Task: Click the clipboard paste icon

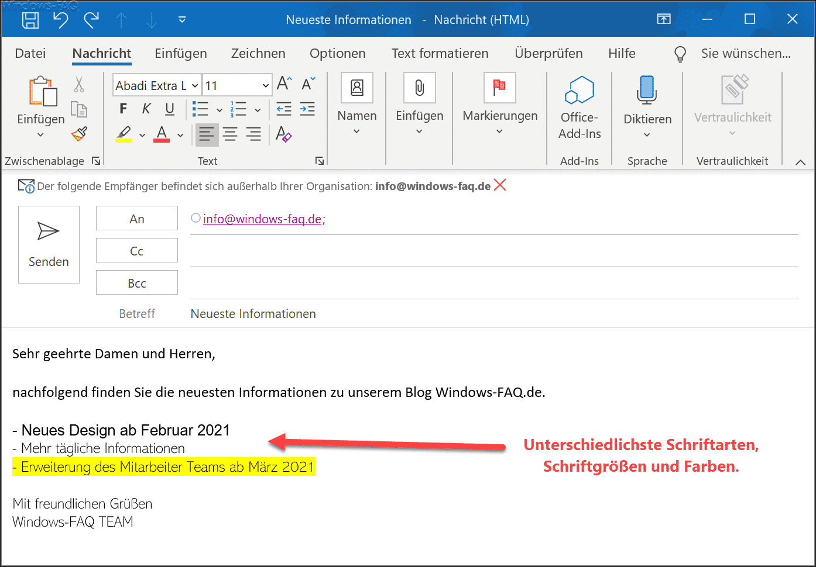Action: pos(43,92)
